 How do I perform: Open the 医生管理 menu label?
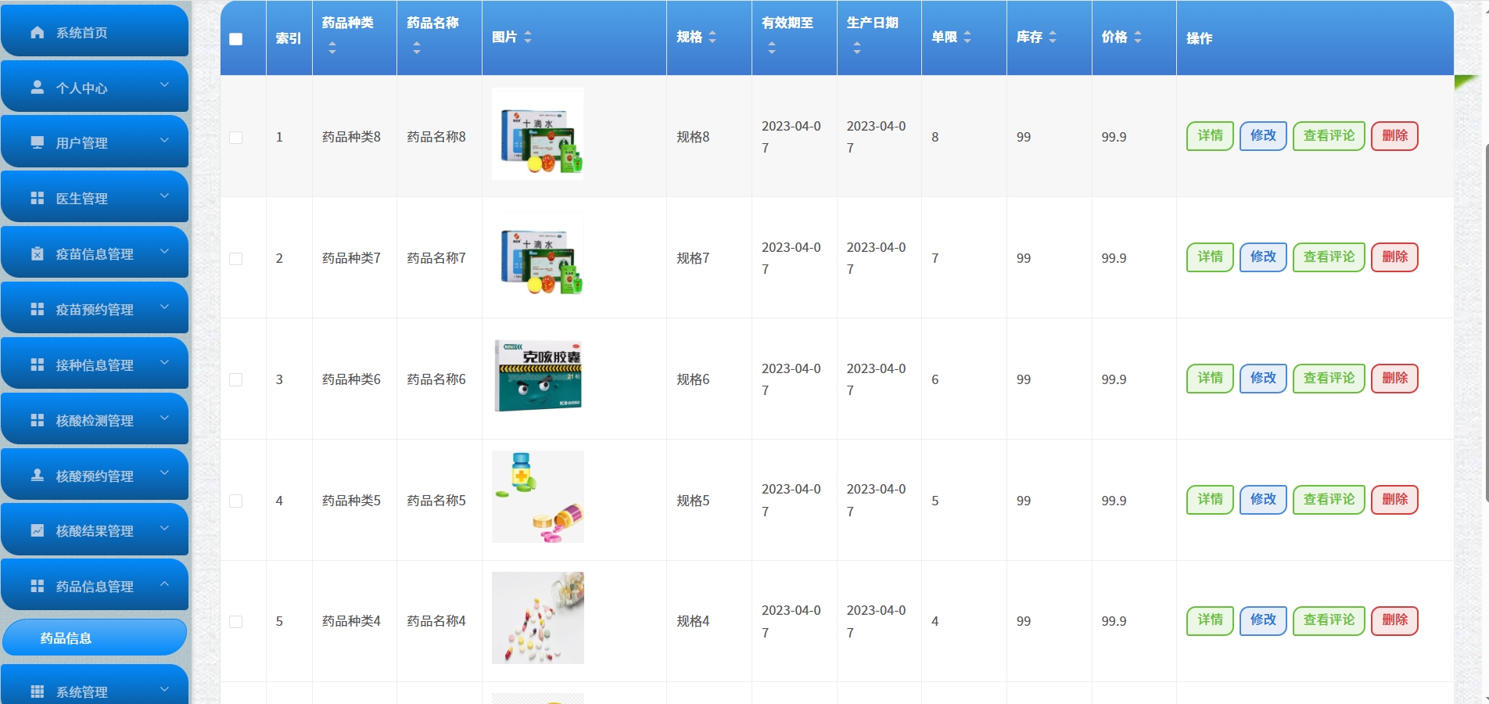(x=82, y=199)
